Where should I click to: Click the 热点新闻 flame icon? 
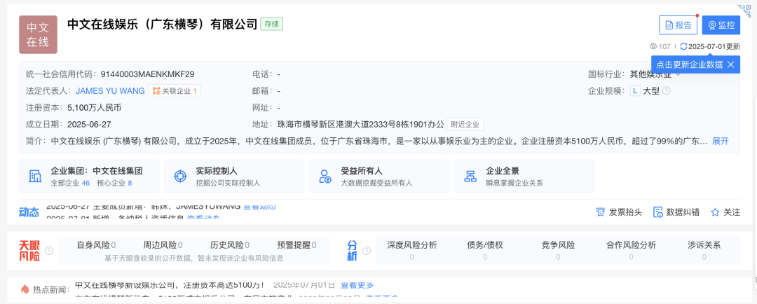click(25, 289)
